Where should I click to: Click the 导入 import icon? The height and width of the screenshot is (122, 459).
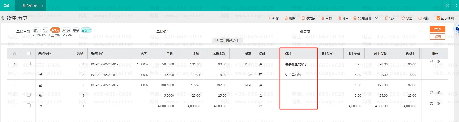[386, 18]
